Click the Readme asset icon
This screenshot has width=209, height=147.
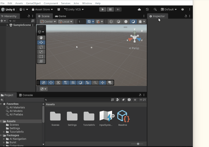tap(123, 116)
